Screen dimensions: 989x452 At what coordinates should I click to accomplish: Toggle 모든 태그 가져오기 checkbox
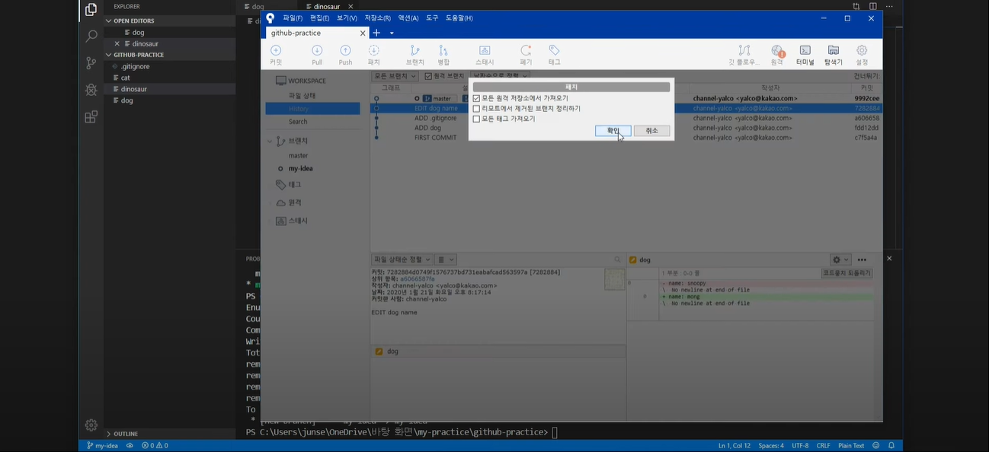pos(476,119)
